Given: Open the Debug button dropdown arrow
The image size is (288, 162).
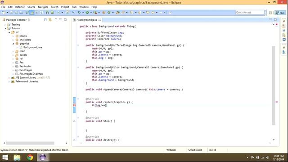Looking at the screenshot, I should click(83, 13).
